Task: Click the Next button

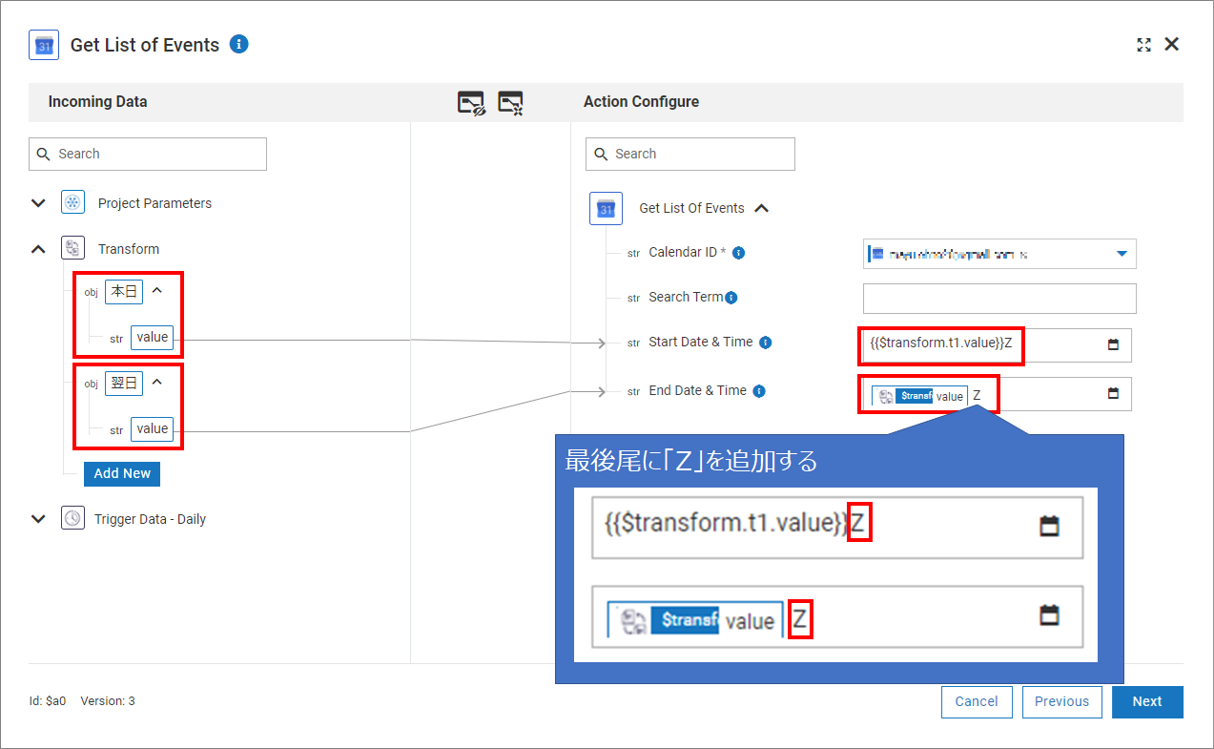Action: (1146, 701)
